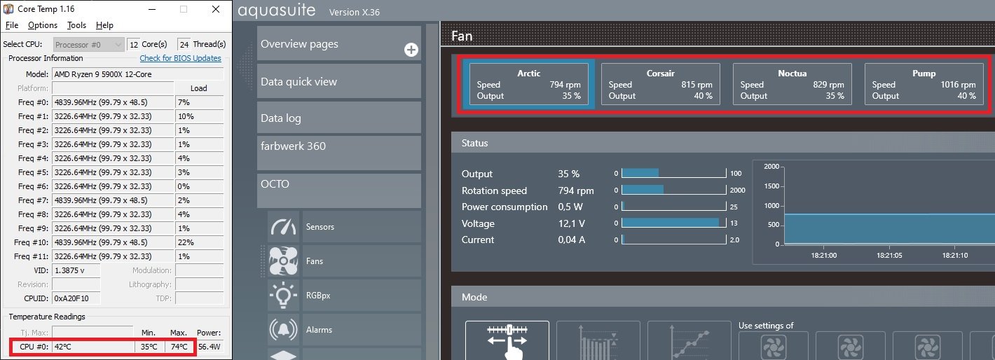Select the set point bar-chart mode icon
Screen dimensions: 995x360
pyautogui.click(x=598, y=340)
